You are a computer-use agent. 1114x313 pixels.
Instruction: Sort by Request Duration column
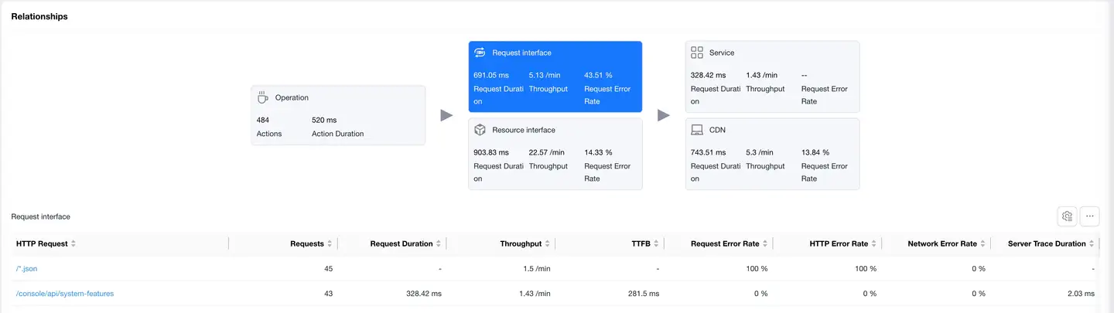click(439, 243)
